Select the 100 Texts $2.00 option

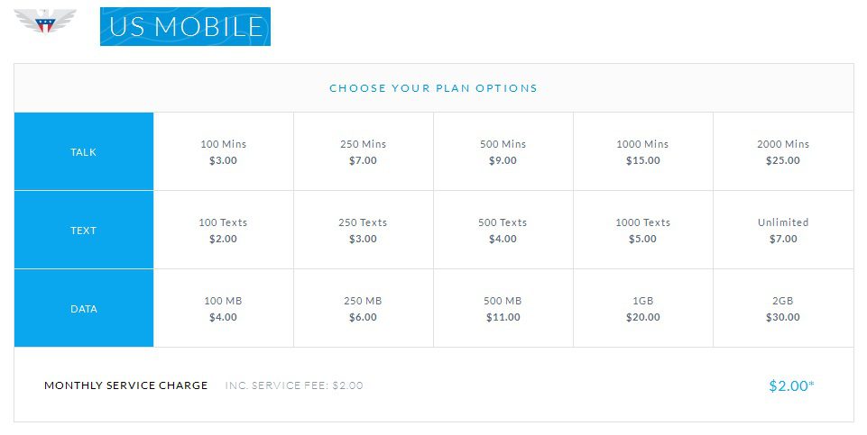tap(224, 231)
